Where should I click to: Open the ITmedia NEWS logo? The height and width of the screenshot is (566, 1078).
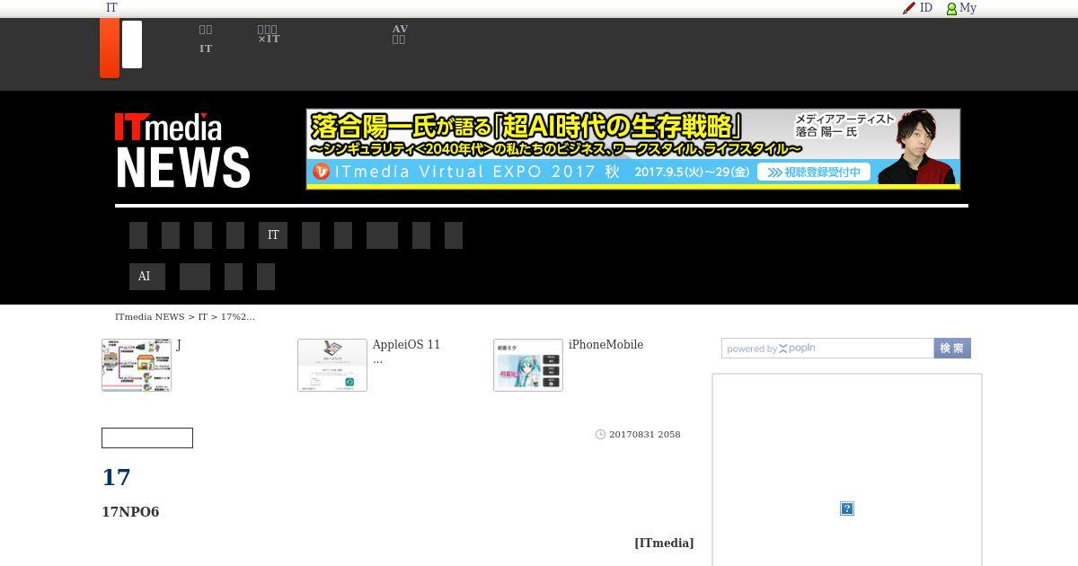(182, 150)
